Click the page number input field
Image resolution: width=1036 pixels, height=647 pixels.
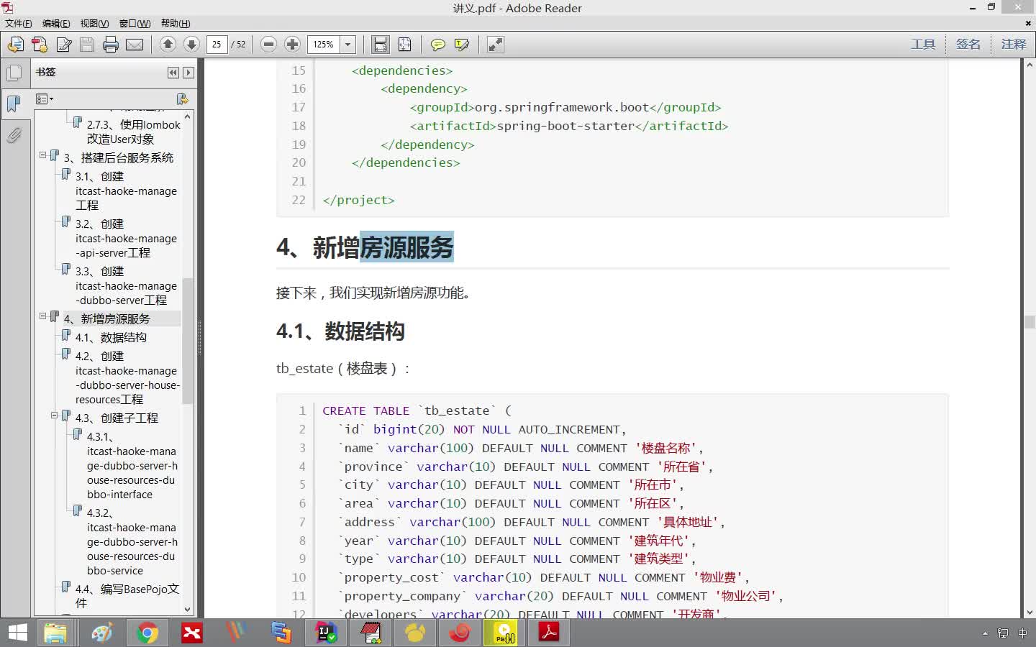coord(217,45)
